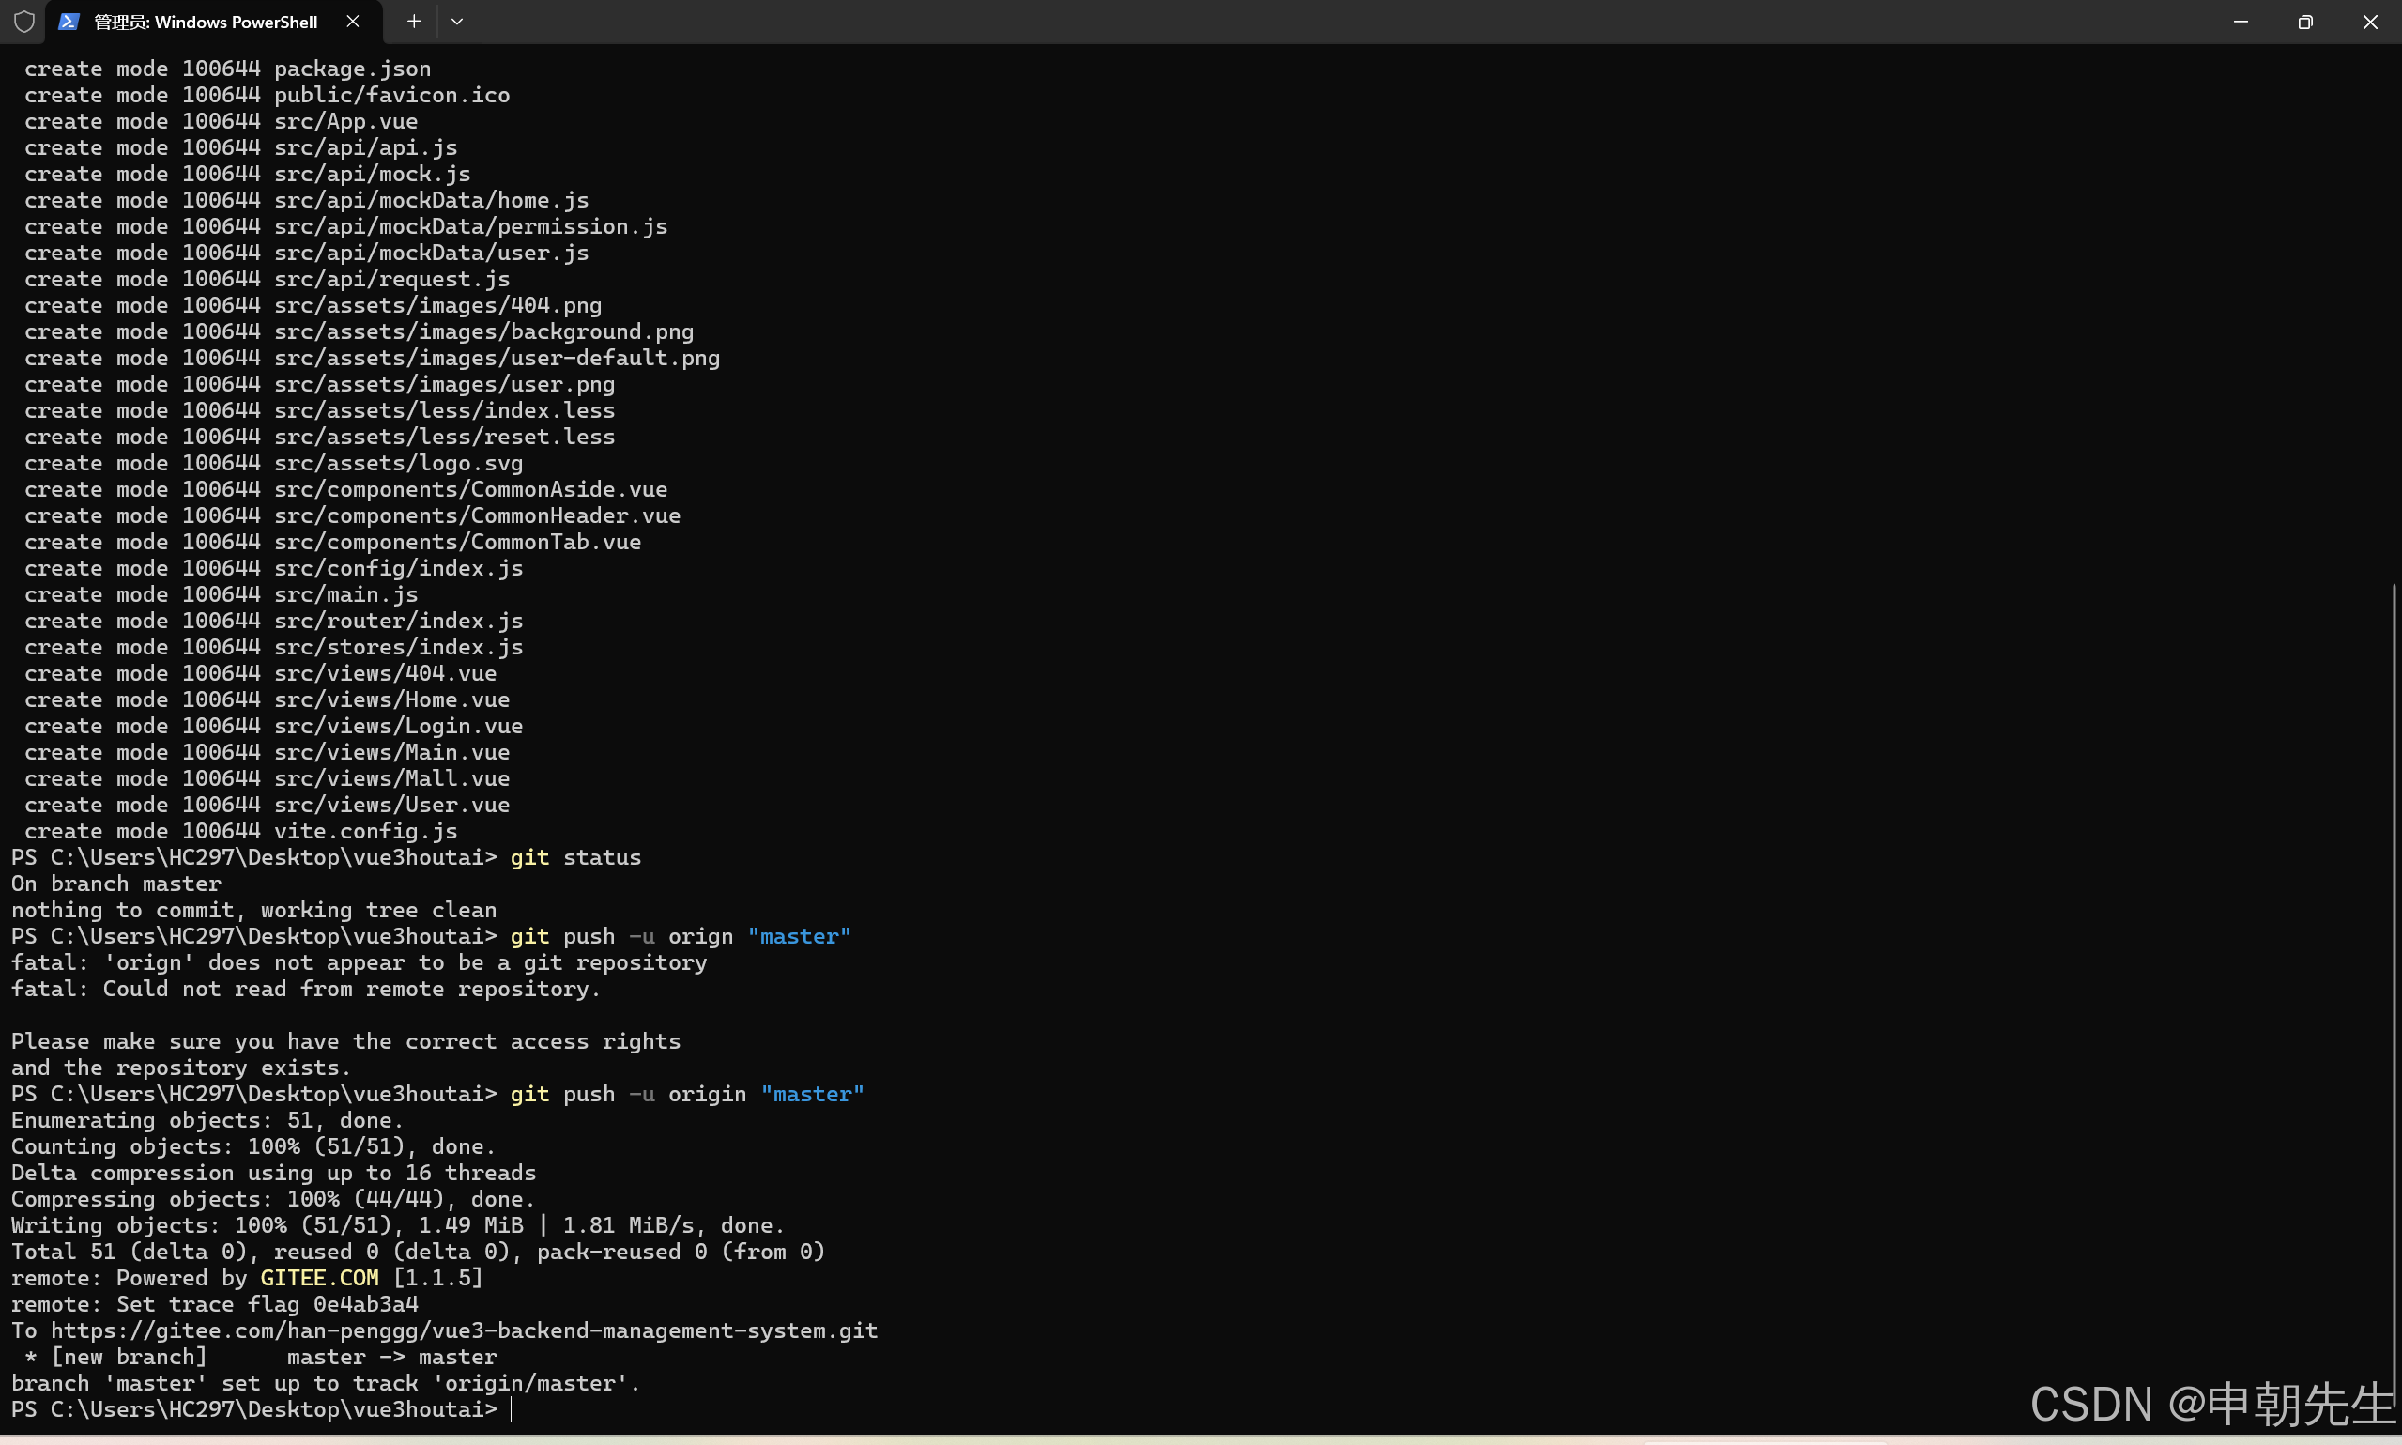
Task: Click the yellow GITEE.COM text
Action: (x=319, y=1278)
